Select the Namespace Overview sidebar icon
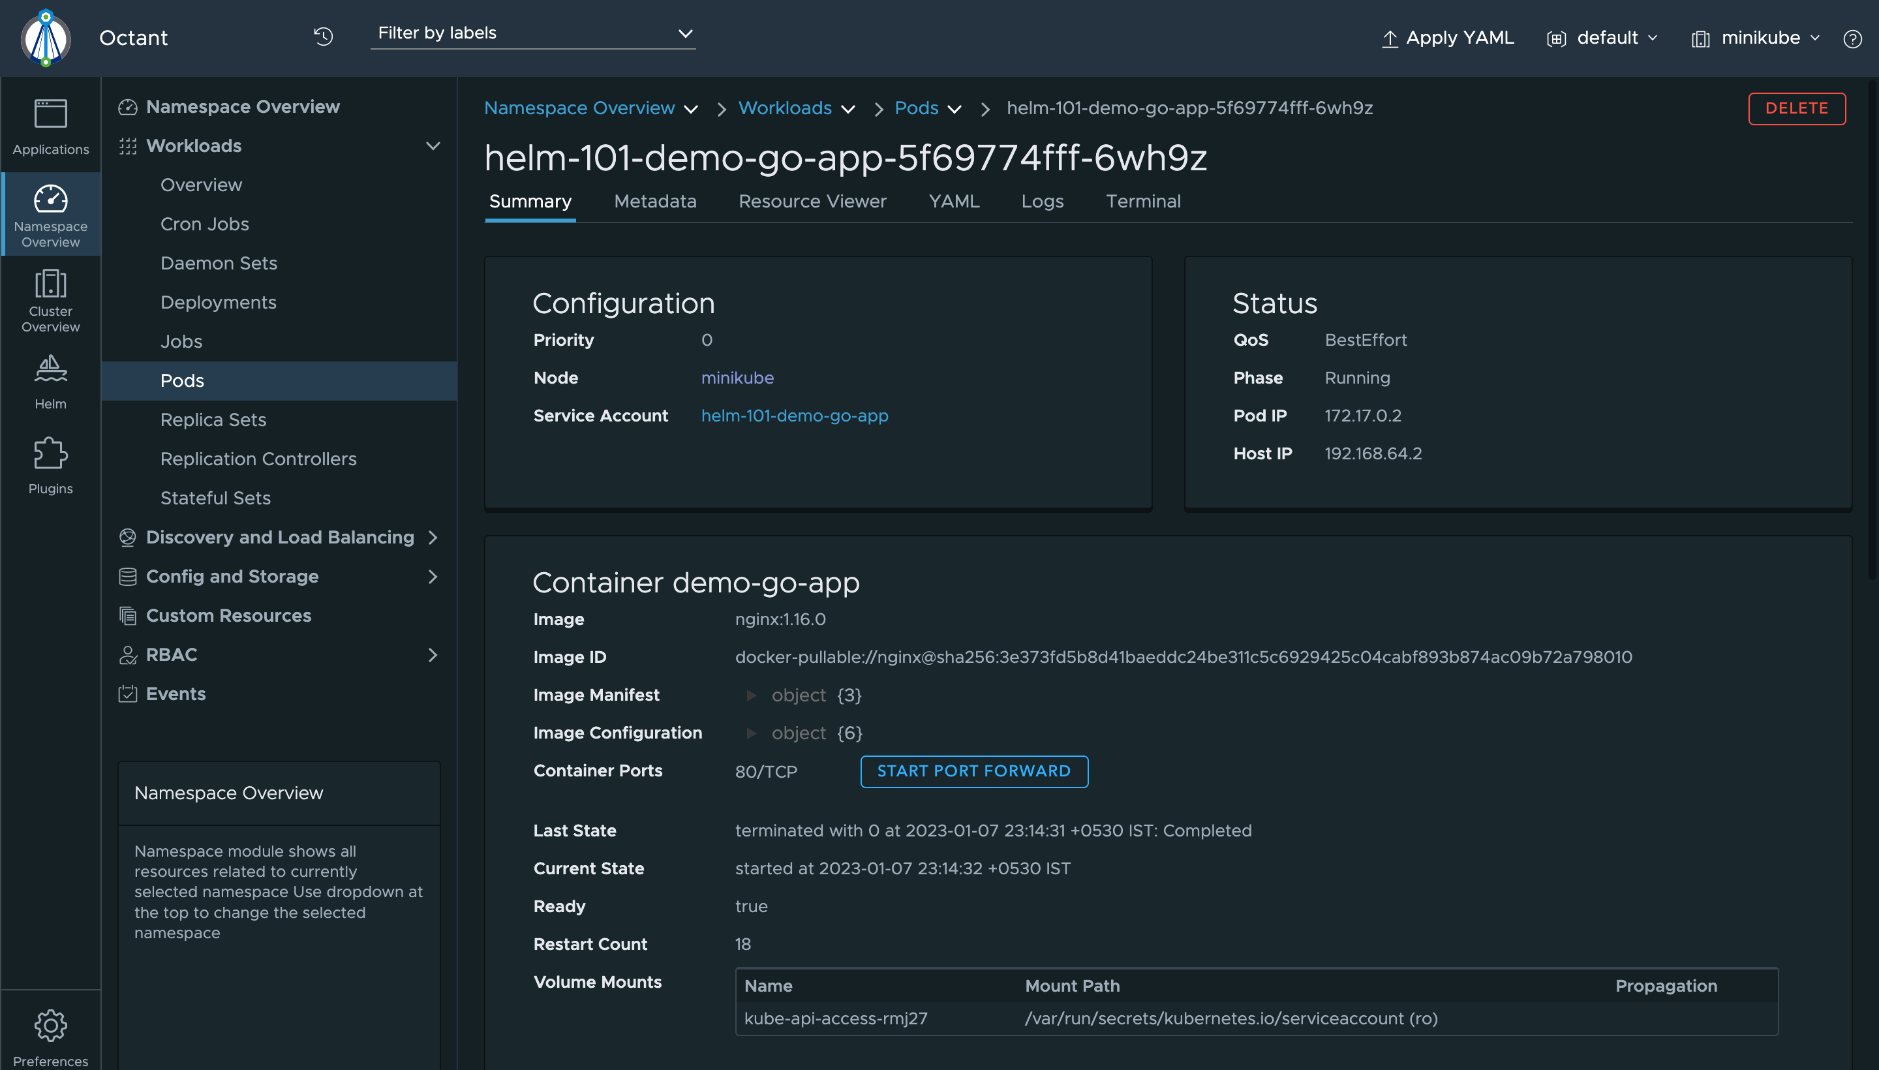This screenshot has height=1070, width=1879. coord(50,214)
